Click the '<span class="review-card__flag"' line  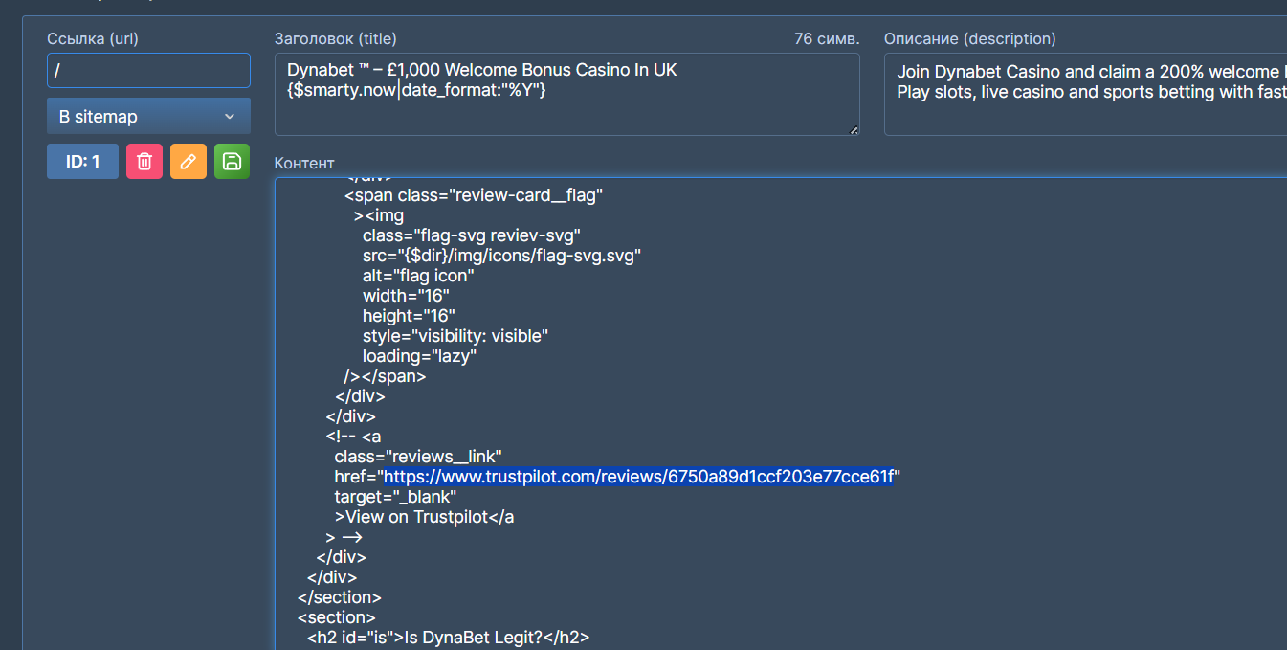[474, 195]
